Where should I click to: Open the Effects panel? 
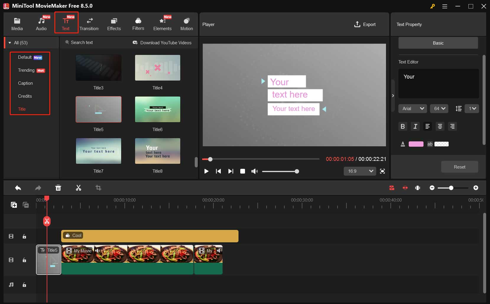114,24
